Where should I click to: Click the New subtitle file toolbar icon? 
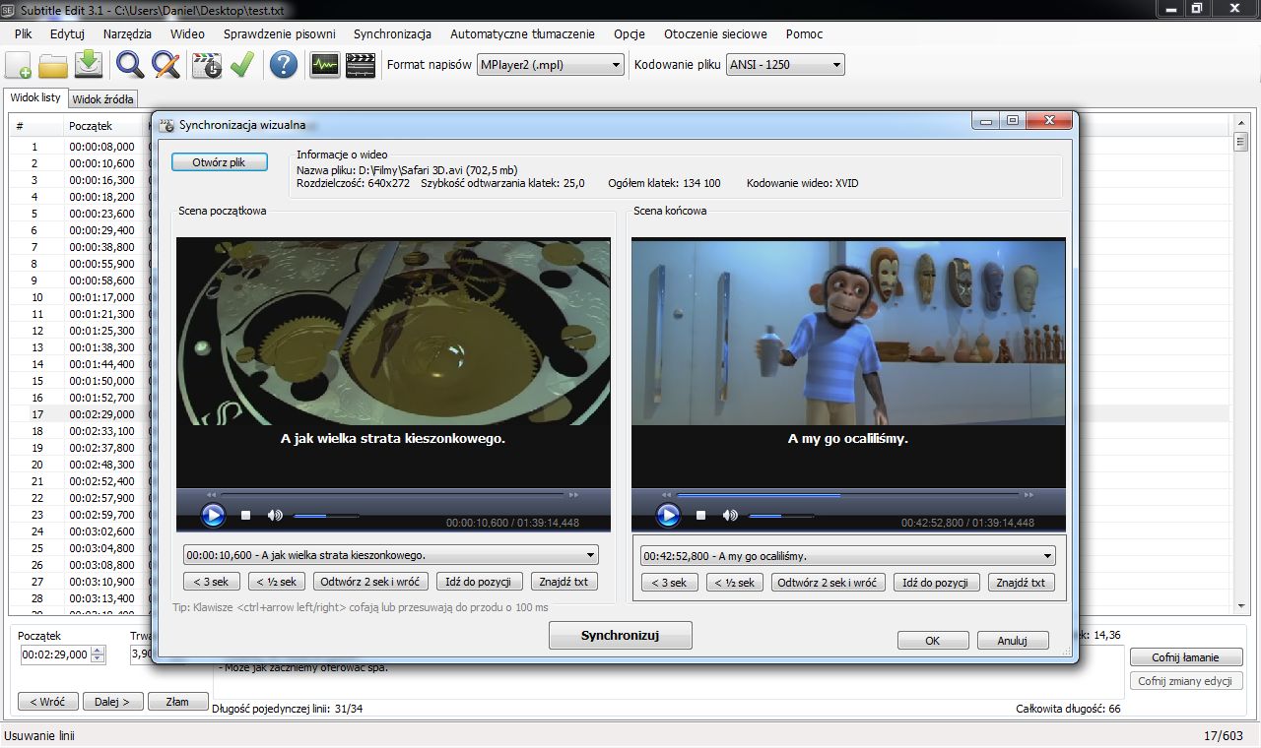pos(19,65)
